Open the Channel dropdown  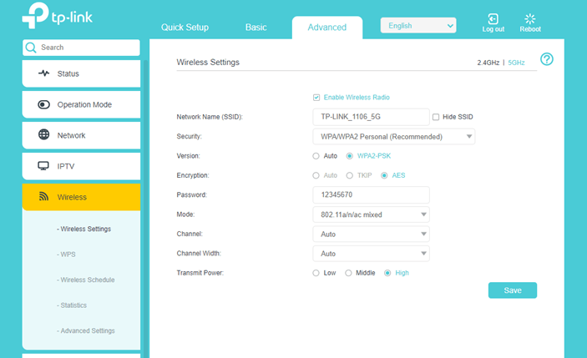point(371,234)
